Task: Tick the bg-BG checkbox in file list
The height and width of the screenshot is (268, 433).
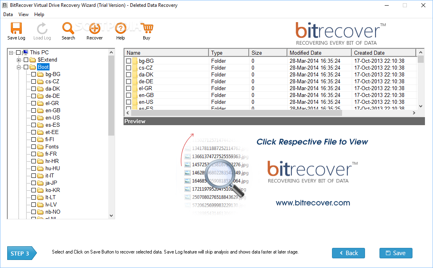Action: (x=128, y=61)
